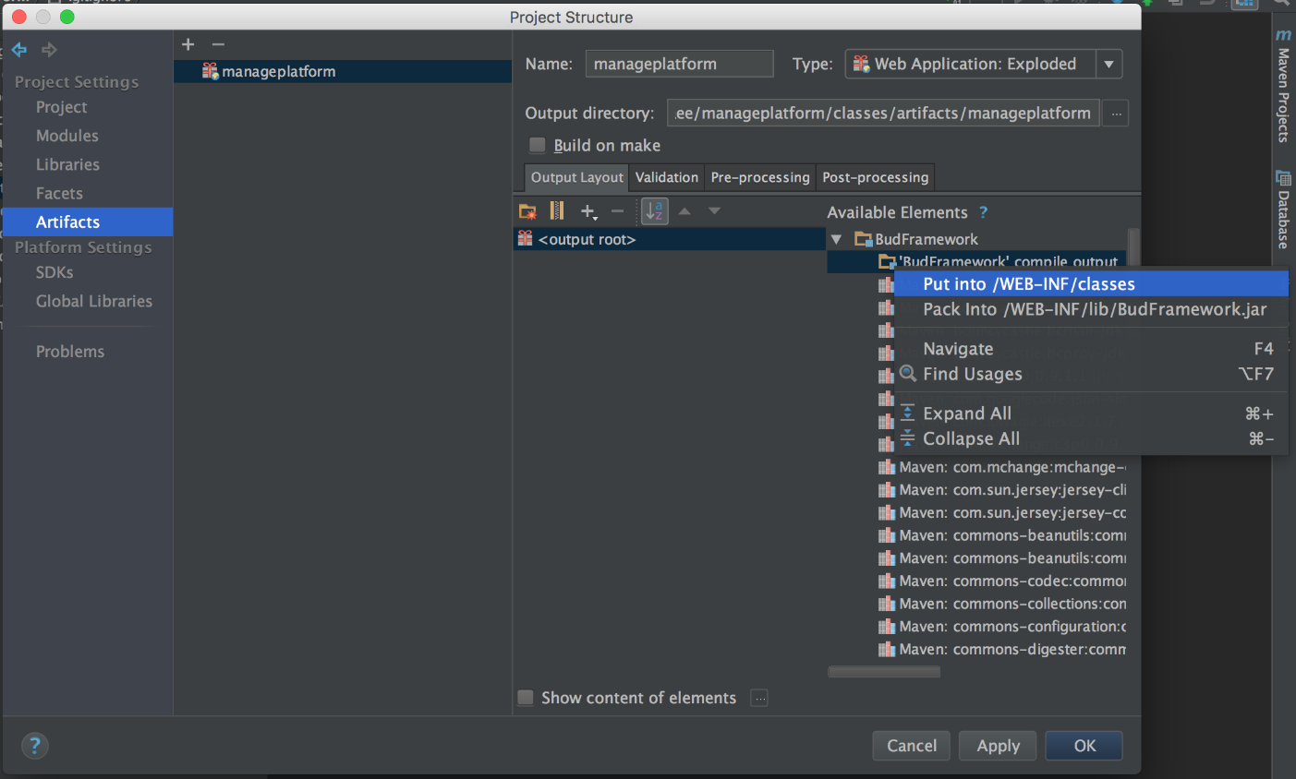Toggle Show content of elements checkbox

[x=526, y=698]
